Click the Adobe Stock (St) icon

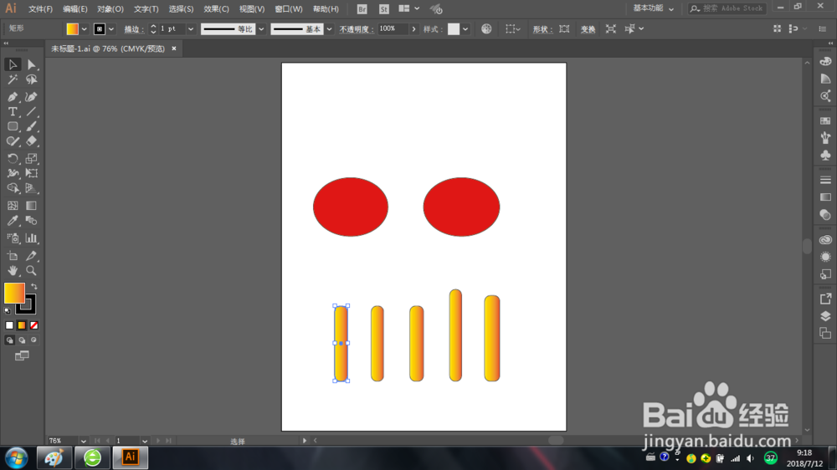pyautogui.click(x=384, y=9)
